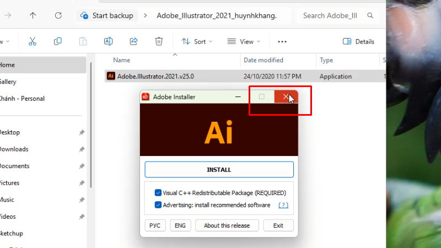The image size is (441, 248).
Task: Disable Advertising install recommended software checkbox
Action: (158, 205)
